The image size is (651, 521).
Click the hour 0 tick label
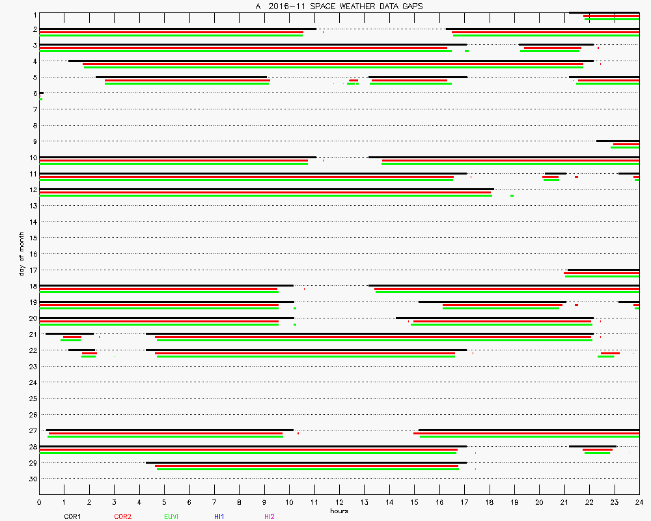[40, 502]
